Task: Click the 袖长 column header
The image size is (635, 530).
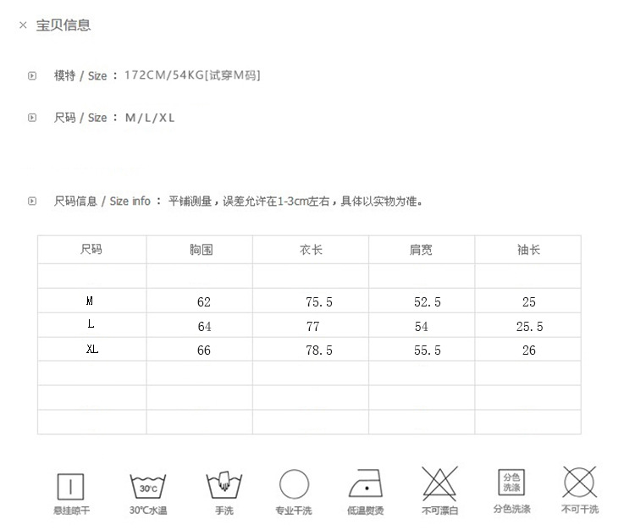Action: 528,250
